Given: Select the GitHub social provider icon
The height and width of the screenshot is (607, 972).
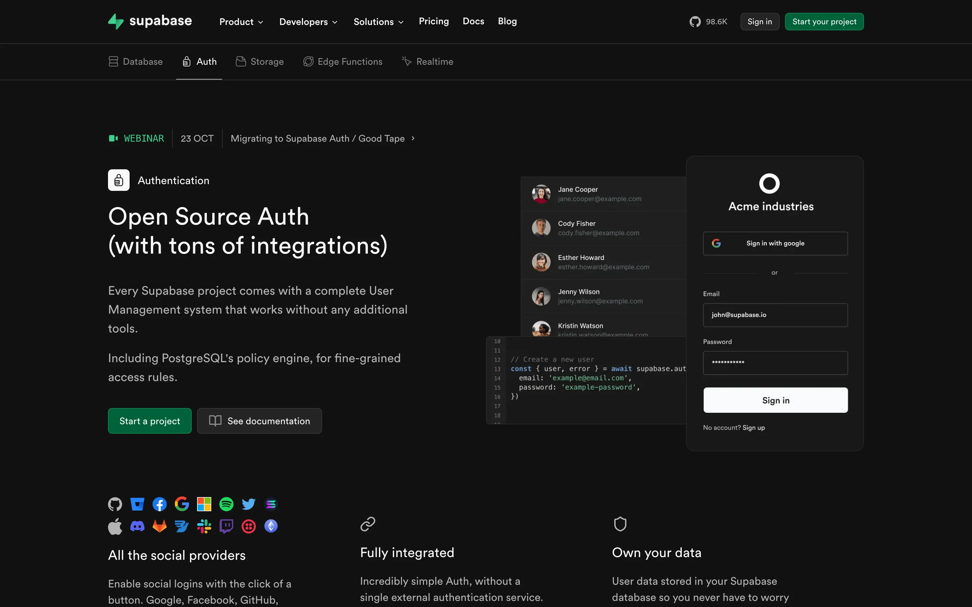Looking at the screenshot, I should click(115, 504).
